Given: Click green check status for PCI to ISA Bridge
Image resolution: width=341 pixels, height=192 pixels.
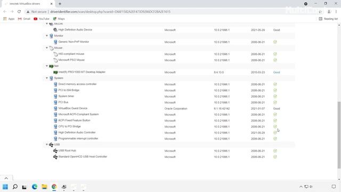Looking at the screenshot, I should tap(275, 90).
